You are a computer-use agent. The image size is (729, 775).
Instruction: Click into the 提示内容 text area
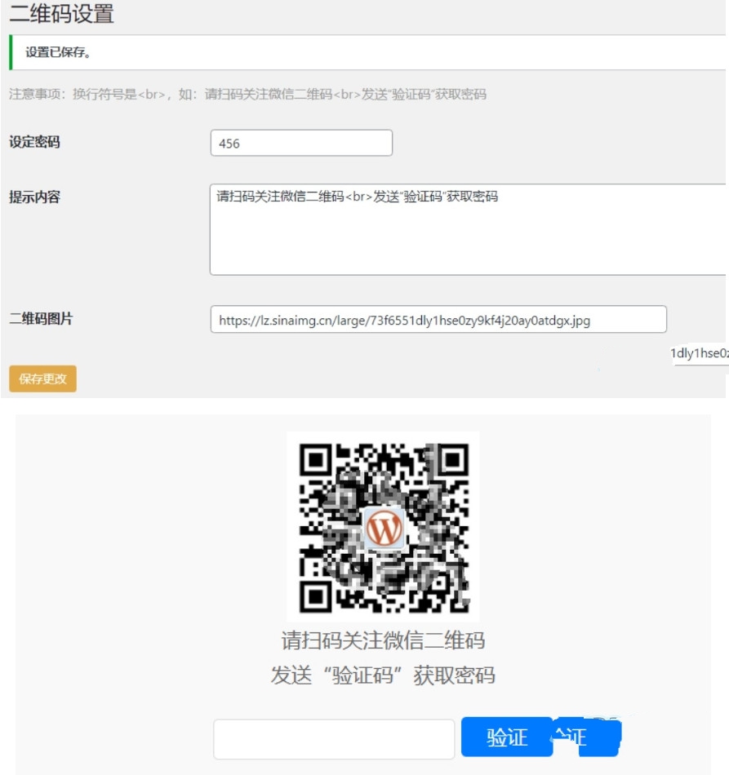coord(468,229)
